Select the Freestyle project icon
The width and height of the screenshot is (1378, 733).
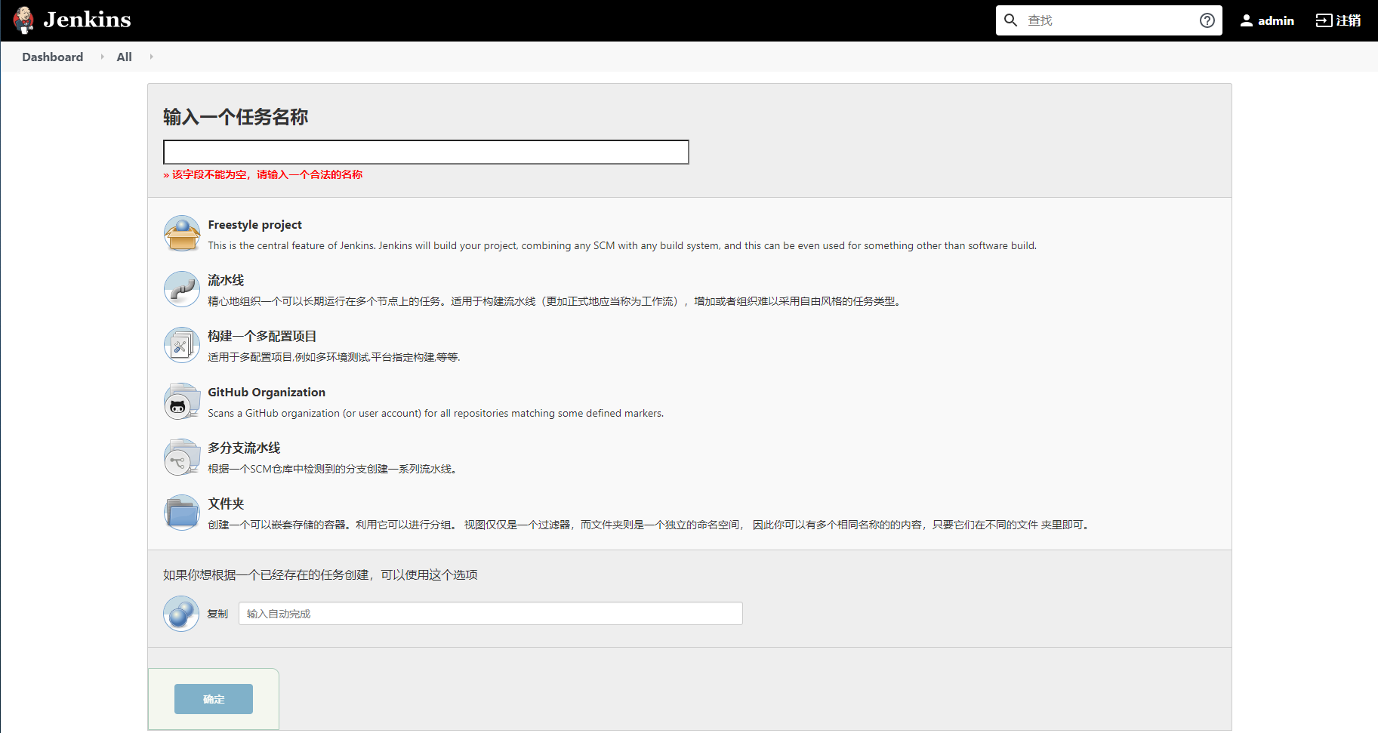tap(182, 233)
